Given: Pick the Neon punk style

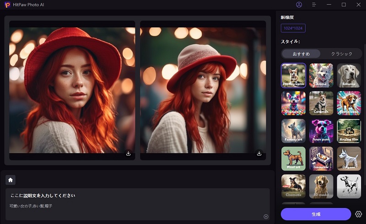Looking at the screenshot, I should point(321,131).
